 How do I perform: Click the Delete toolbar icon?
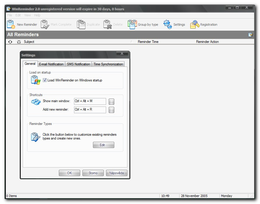[108, 25]
